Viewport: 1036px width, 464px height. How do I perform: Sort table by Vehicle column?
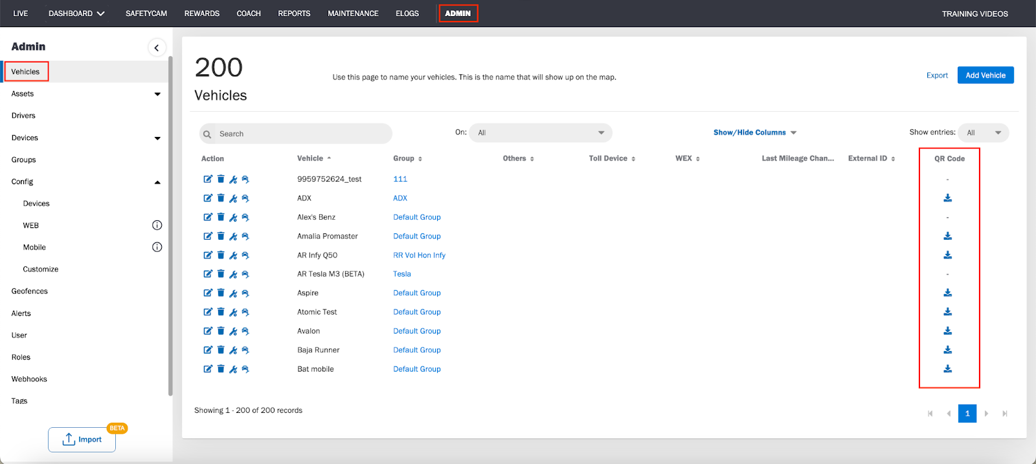[x=314, y=158]
